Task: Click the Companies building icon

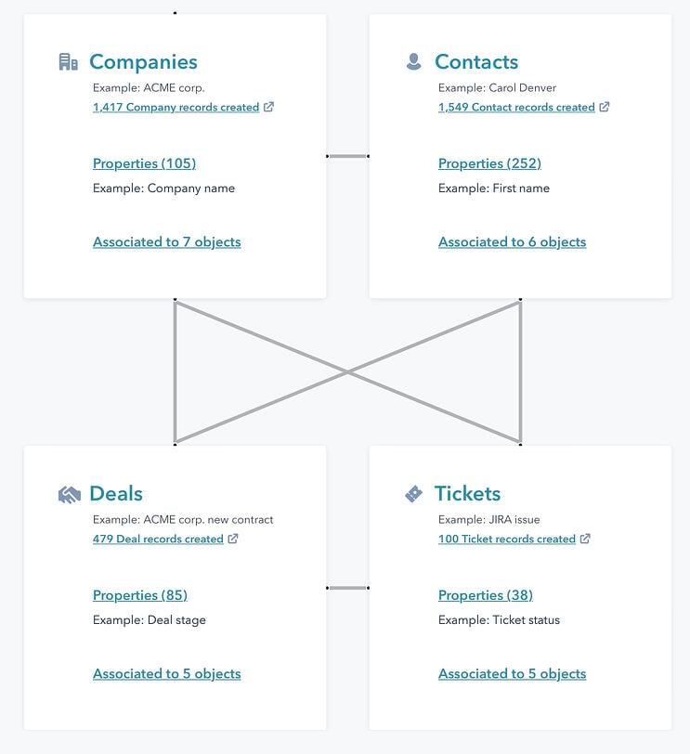Action: pyautogui.click(x=68, y=60)
